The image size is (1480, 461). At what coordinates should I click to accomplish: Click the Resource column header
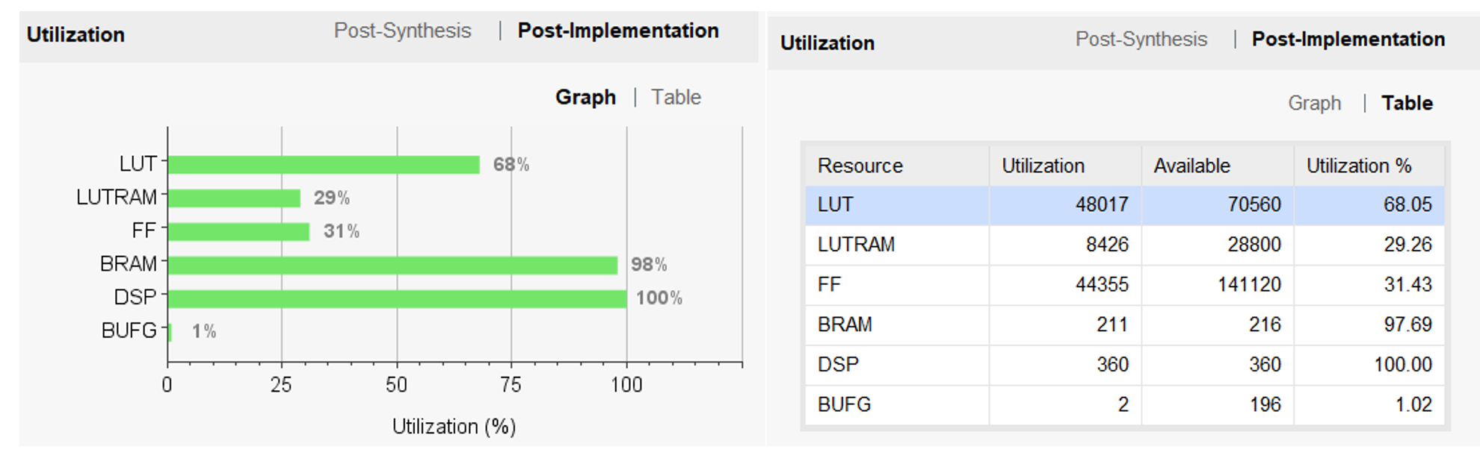(860, 166)
